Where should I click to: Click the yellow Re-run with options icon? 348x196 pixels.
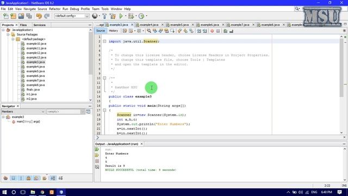(97, 155)
